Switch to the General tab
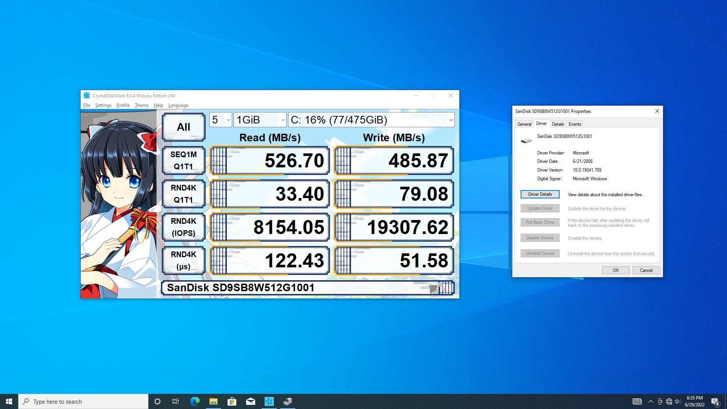This screenshot has height=409, width=727. [x=524, y=124]
